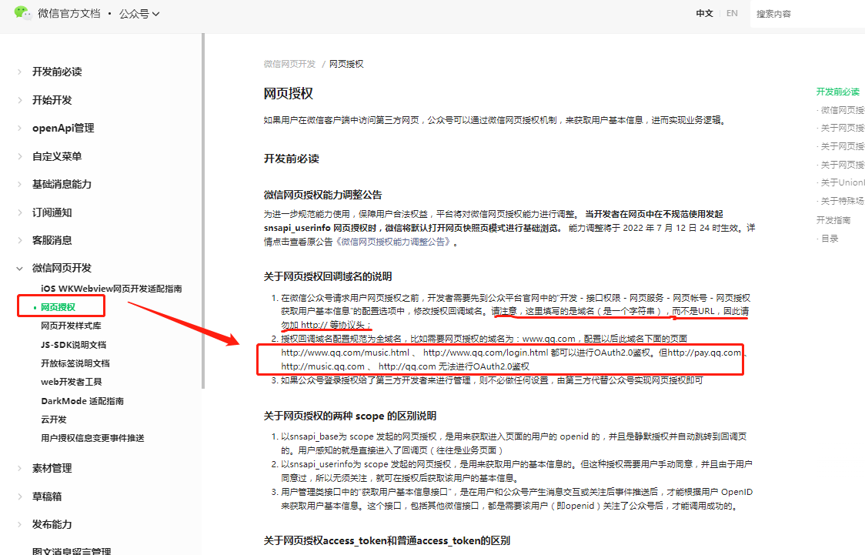Open 用户授权信息变更事件推送 page
Image resolution: width=865 pixels, height=555 pixels.
[x=92, y=438]
